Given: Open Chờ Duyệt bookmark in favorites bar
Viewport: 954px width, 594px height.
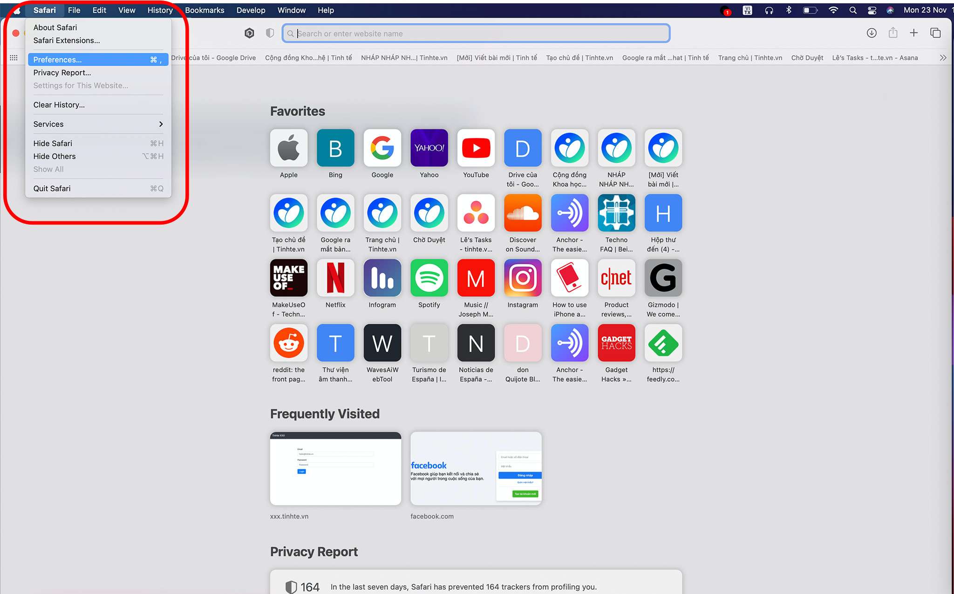Looking at the screenshot, I should coord(807,58).
